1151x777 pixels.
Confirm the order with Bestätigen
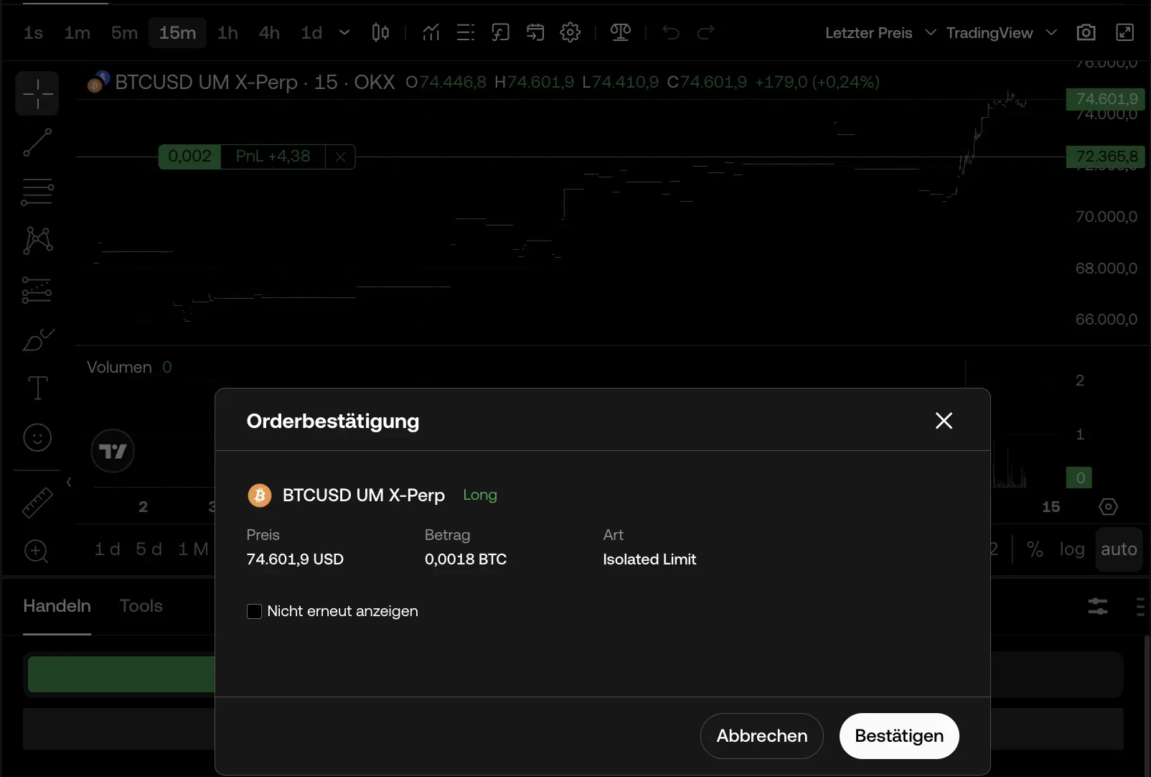(x=898, y=735)
